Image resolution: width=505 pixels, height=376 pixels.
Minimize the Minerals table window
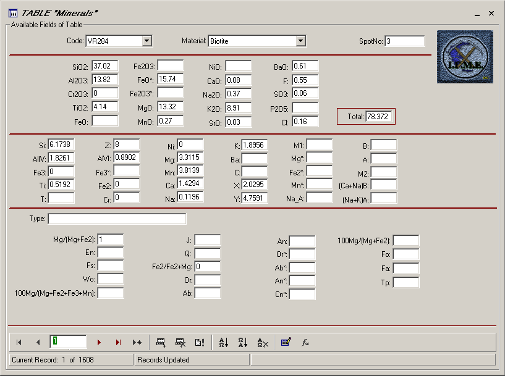[x=477, y=14]
